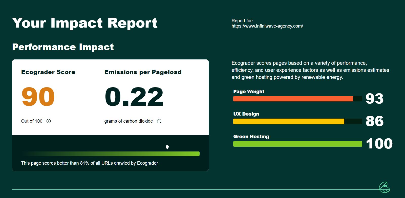This screenshot has width=405, height=198.
Task: Click the orange Page Weight progress bar
Action: pyautogui.click(x=293, y=99)
